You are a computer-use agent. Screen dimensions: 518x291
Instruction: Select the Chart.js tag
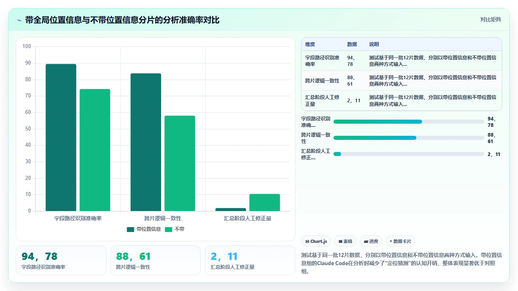(x=316, y=241)
